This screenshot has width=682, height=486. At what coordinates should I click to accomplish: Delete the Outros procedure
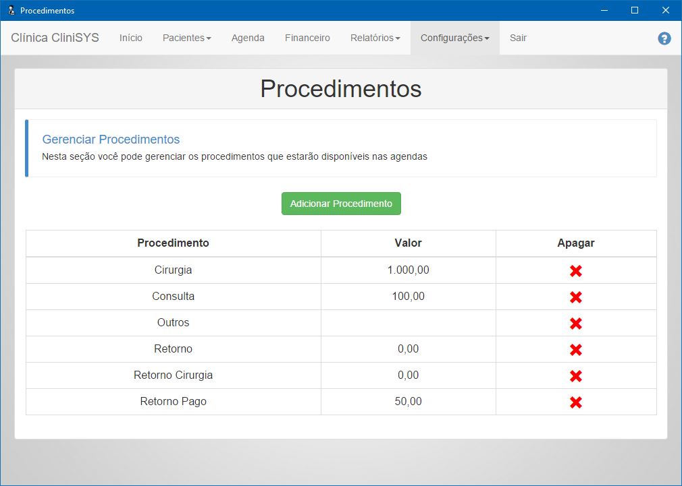coord(575,323)
